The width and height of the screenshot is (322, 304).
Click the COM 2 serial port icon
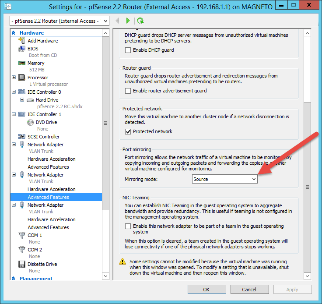point(22,250)
